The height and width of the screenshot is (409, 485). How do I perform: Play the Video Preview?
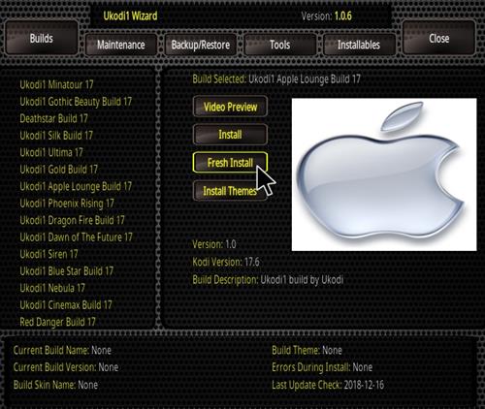click(x=230, y=107)
